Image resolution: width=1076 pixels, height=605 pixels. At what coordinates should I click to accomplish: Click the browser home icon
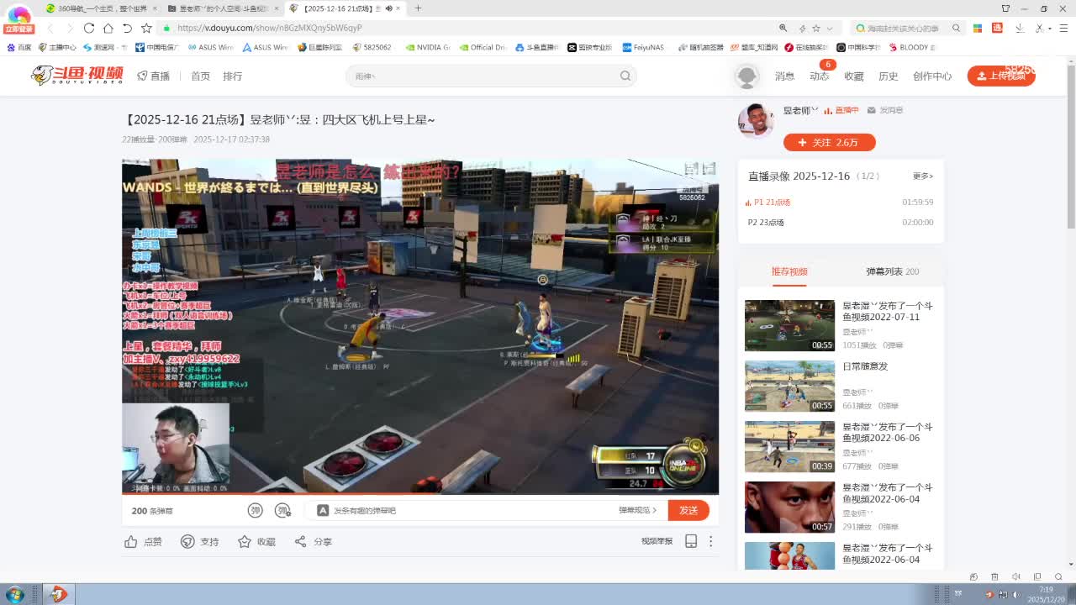click(x=108, y=28)
